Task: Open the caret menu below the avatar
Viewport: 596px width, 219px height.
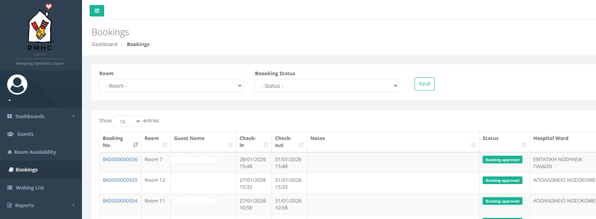Action: tap(9, 101)
